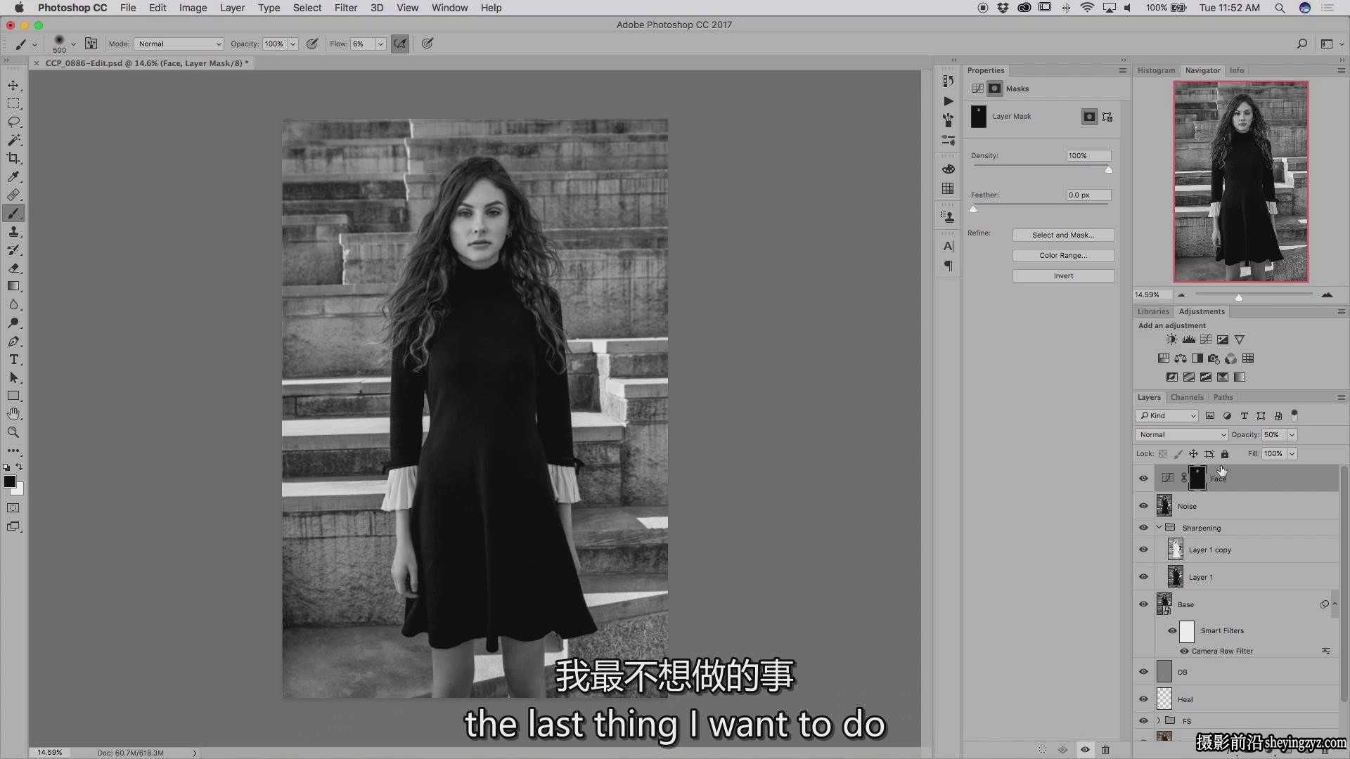1350x759 pixels.
Task: Select the Blur tool
Action: [x=13, y=304]
